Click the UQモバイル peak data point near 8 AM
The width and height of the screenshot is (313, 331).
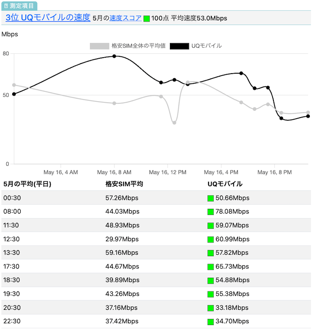[x=114, y=56]
